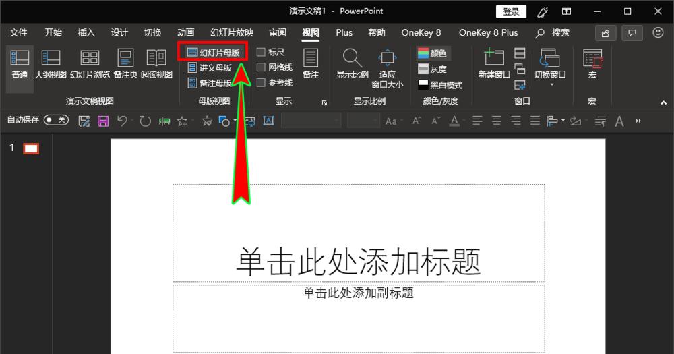Switch to the 设计 design tab
The width and height of the screenshot is (674, 354).
tap(119, 32)
